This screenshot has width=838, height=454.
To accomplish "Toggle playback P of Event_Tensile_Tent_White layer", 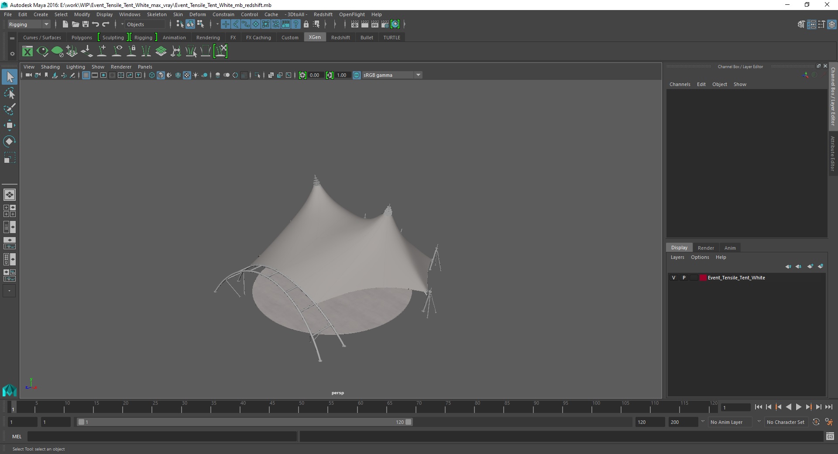I will click(684, 278).
